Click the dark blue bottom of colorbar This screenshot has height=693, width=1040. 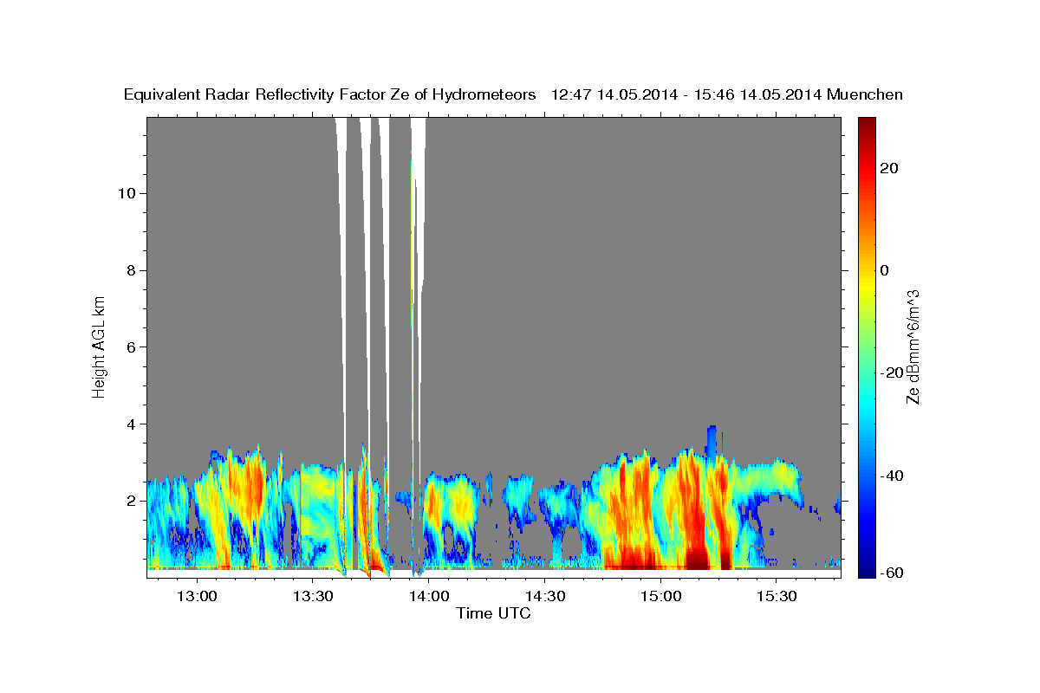[865, 567]
